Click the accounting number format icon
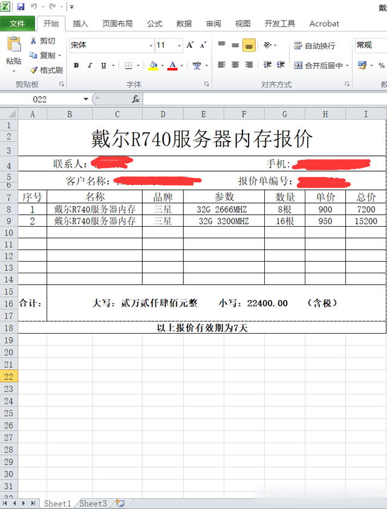Screen dimensions: 387x509 pyautogui.click(x=362, y=65)
